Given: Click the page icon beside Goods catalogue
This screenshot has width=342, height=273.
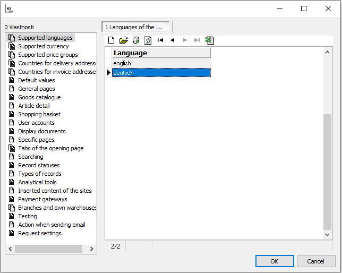Looking at the screenshot, I should [x=12, y=97].
